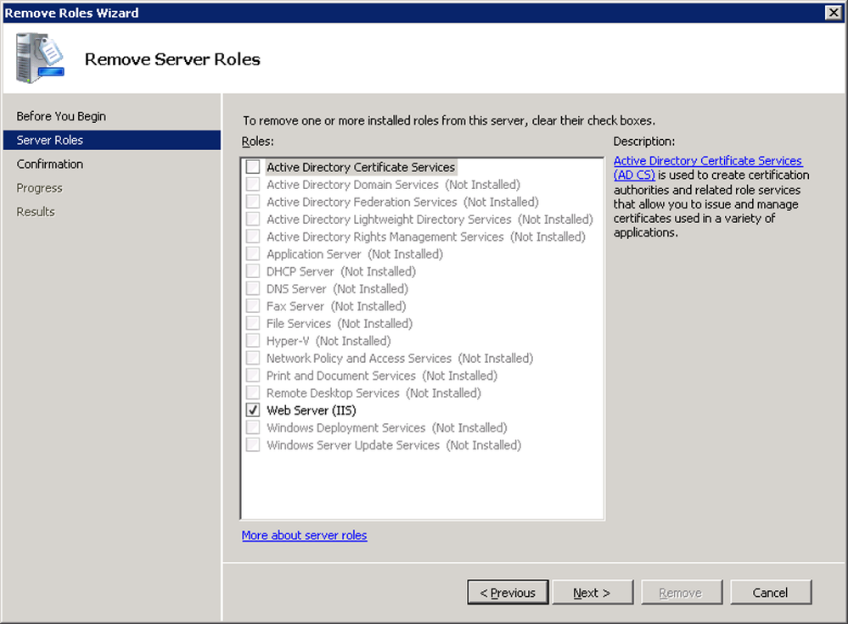Select the Progress step
Image resolution: width=848 pixels, height=624 pixels.
(x=41, y=187)
